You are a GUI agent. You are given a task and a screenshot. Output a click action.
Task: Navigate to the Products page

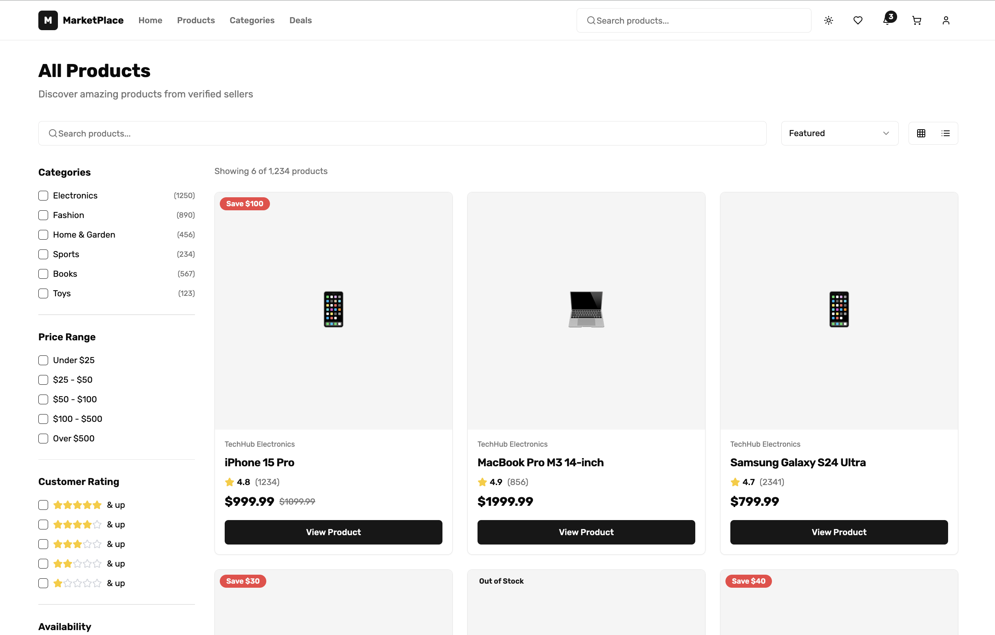coord(196,20)
